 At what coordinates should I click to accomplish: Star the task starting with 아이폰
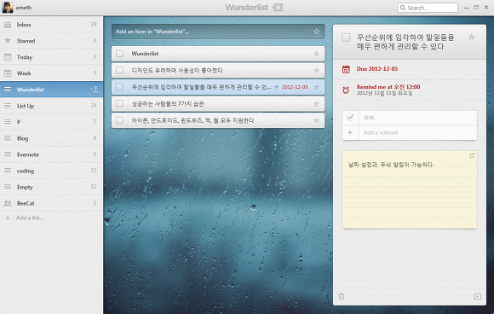pyautogui.click(x=316, y=120)
